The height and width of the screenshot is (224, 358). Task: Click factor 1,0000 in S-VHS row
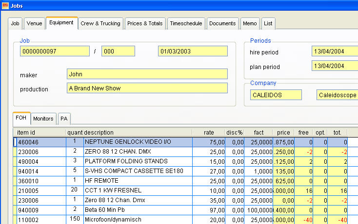[x=259, y=171]
